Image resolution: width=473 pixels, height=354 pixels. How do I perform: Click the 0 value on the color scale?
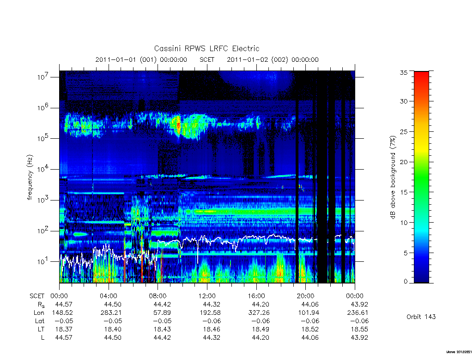point(406,282)
